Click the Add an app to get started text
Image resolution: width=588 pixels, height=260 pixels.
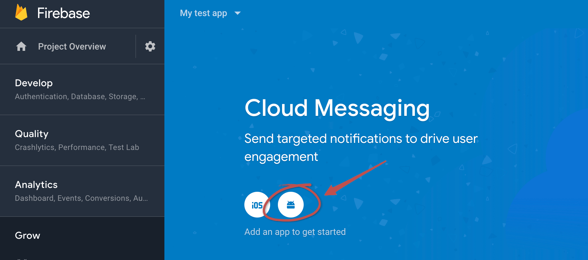295,232
